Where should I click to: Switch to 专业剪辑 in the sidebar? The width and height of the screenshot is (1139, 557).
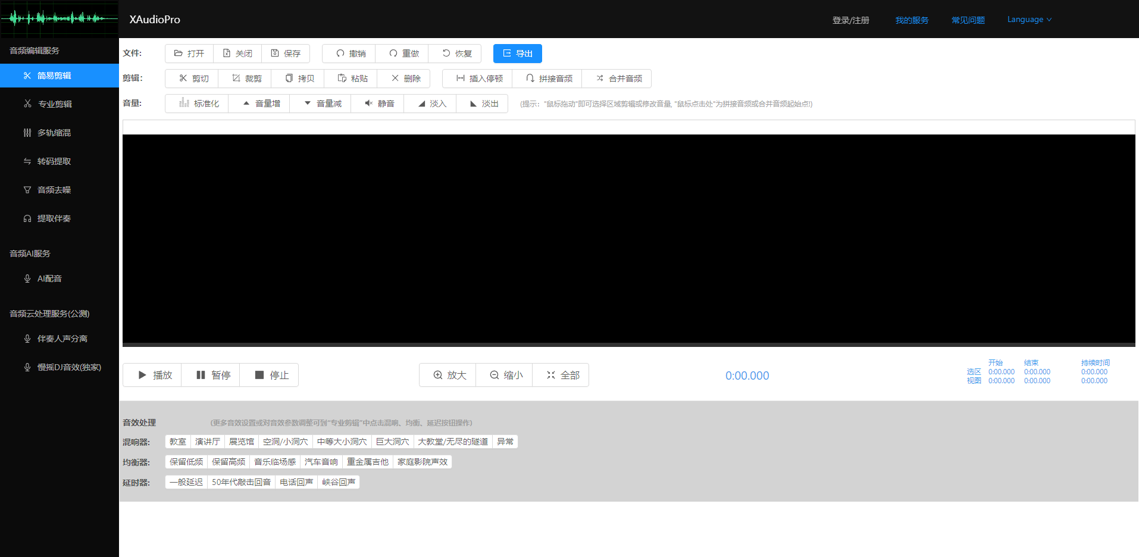pyautogui.click(x=54, y=104)
